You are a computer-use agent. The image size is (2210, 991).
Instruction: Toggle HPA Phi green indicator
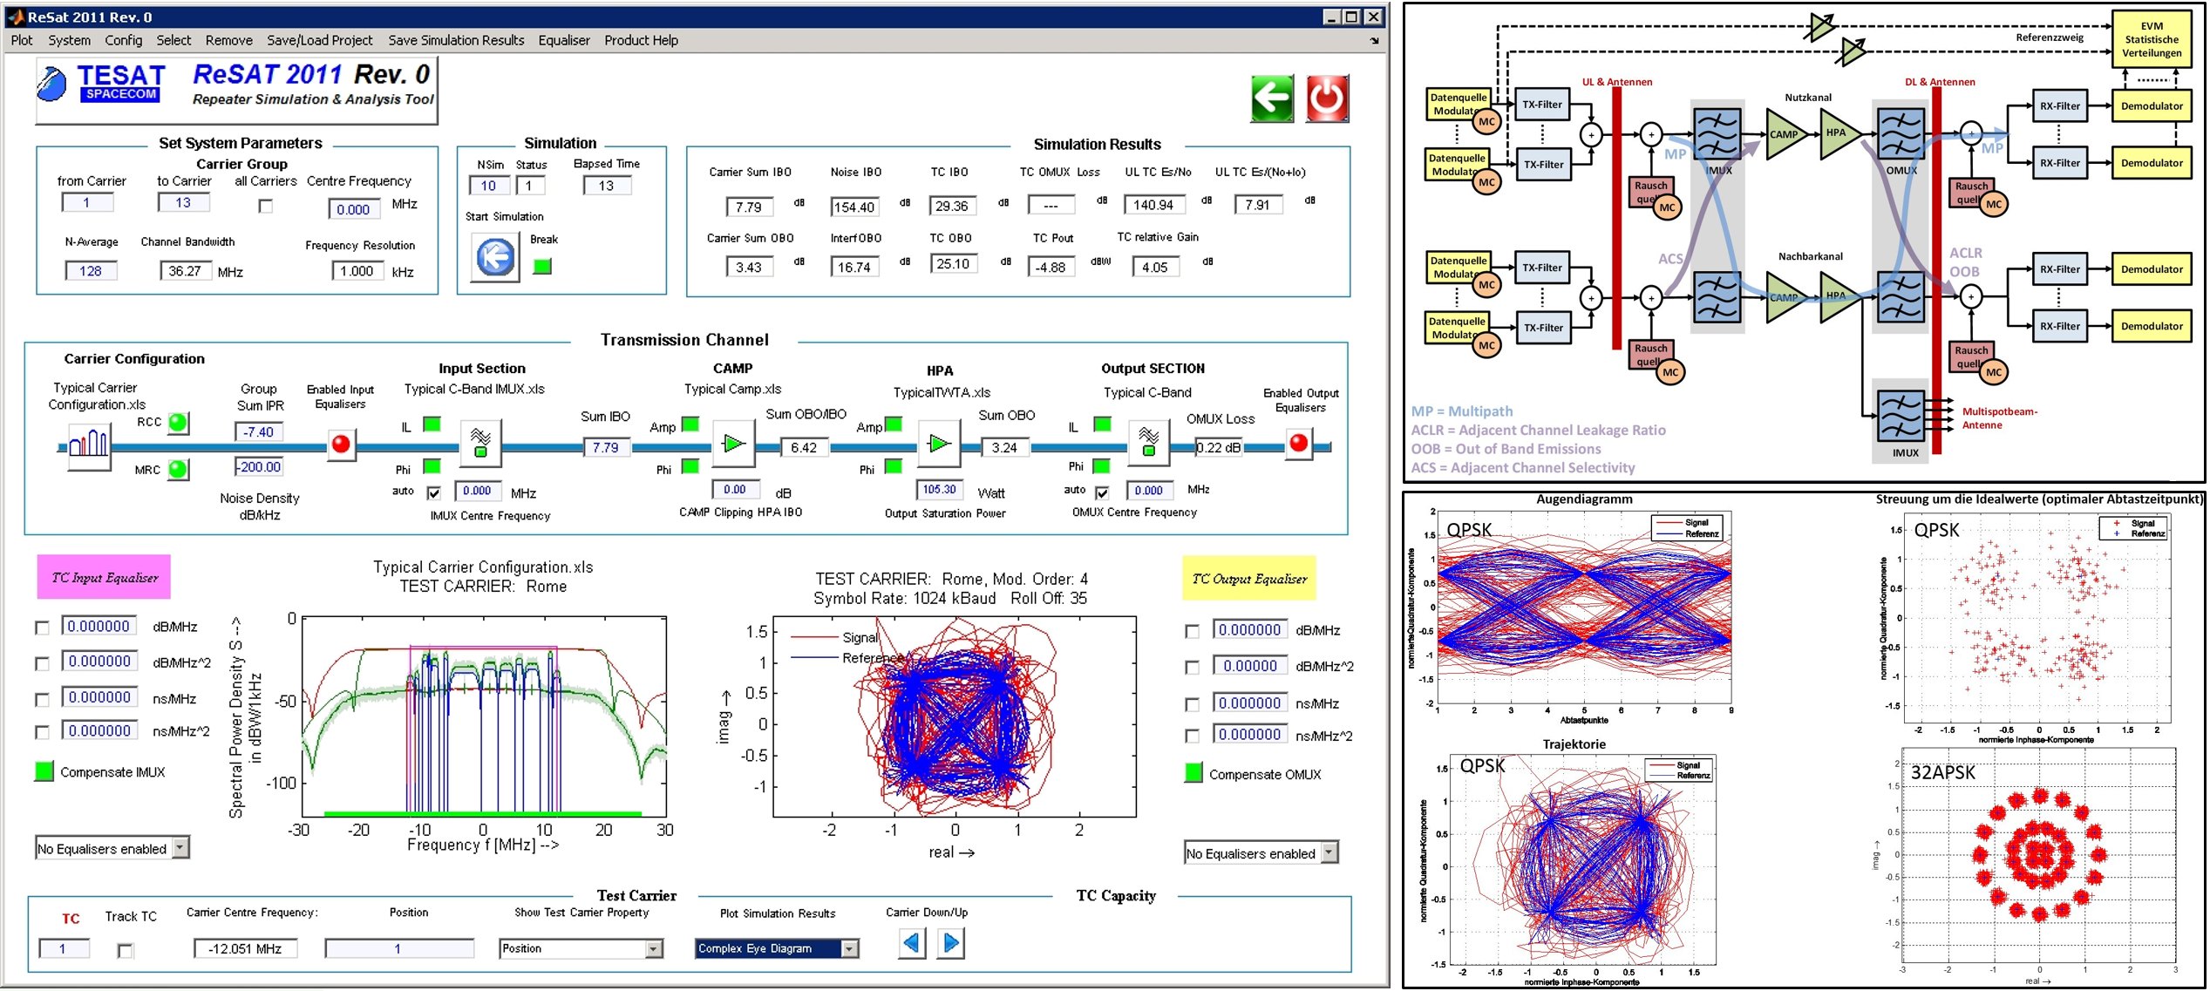[893, 466]
